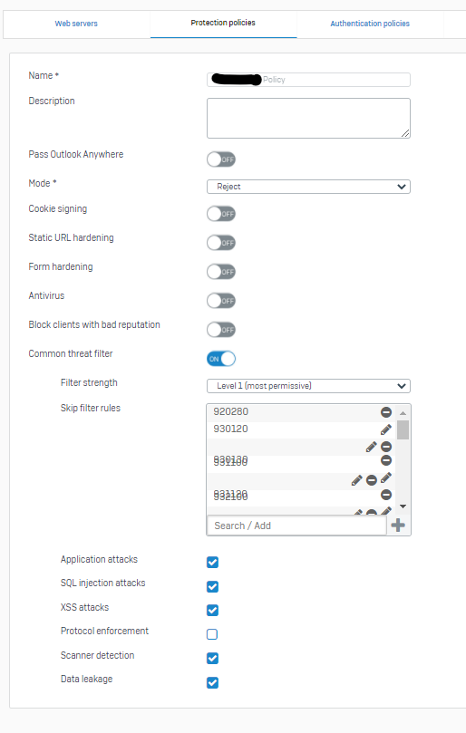Uncheck SQL injection attacks checkbox
This screenshot has height=733, width=466.
[212, 587]
